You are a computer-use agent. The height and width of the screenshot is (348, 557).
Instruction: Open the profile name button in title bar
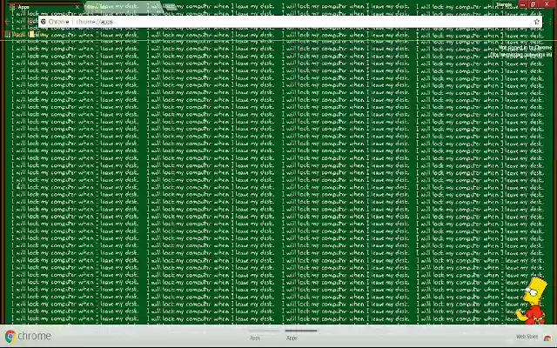(504, 4)
